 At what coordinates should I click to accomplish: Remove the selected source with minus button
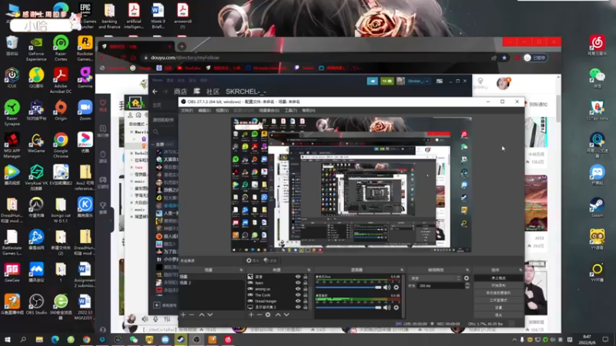(259, 314)
